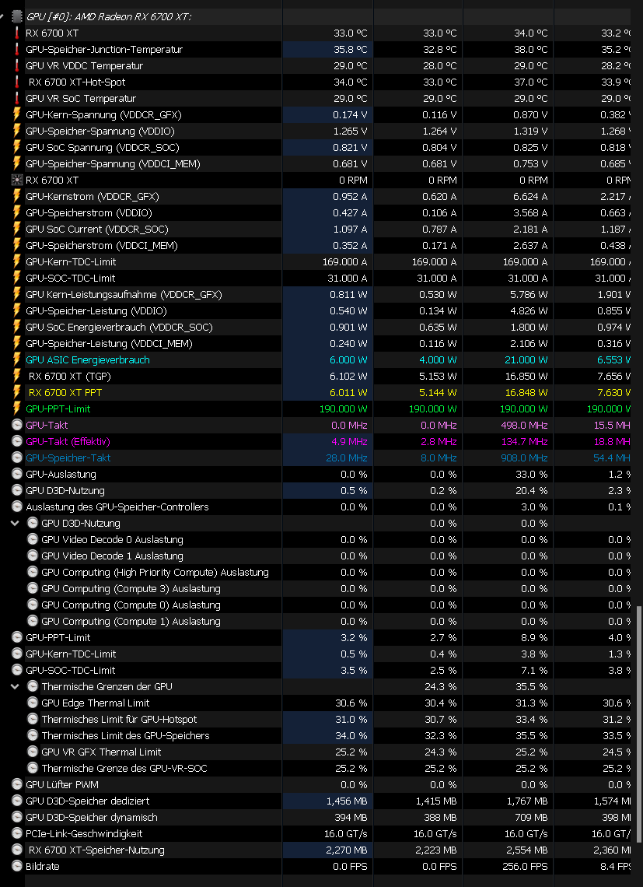Click the 20.4 % GPU D3D-Nutzung value
Image resolution: width=643 pixels, height=887 pixels.
pos(532,490)
